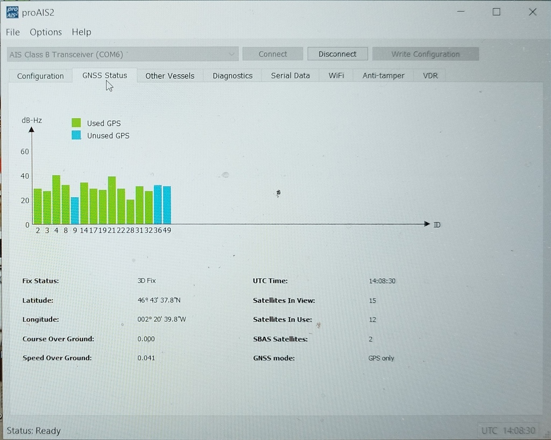Image resolution: width=551 pixels, height=440 pixels.
Task: Switch to the VDR tab
Action: pos(430,76)
